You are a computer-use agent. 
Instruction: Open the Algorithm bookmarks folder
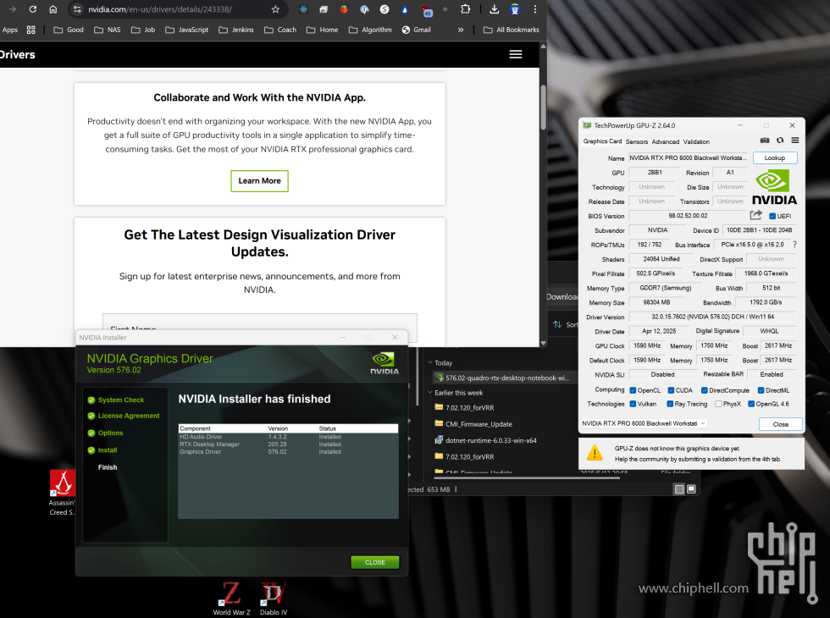[370, 30]
